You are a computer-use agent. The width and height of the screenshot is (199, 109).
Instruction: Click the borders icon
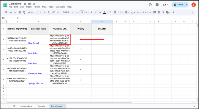(115, 12)
